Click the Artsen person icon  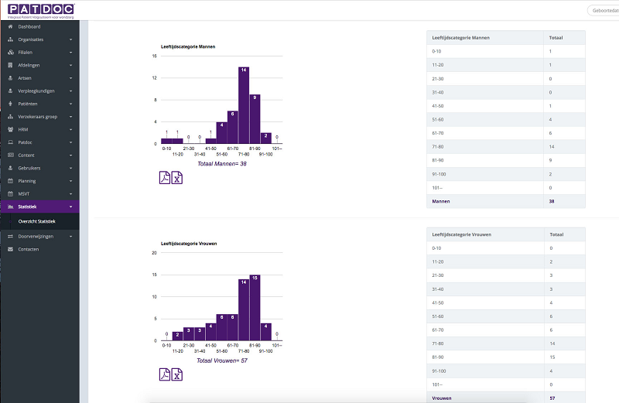10,78
